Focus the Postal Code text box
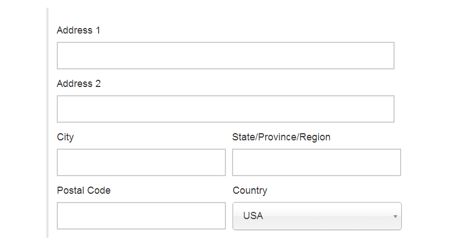This screenshot has height=251, width=453. click(x=141, y=216)
